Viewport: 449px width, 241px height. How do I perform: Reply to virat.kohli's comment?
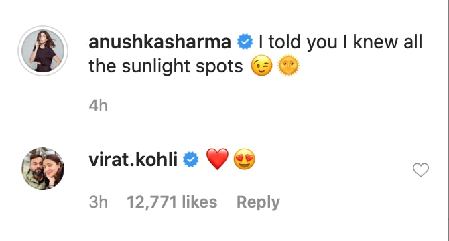258,202
